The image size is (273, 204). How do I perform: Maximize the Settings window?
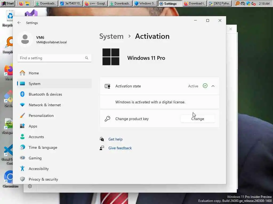(x=207, y=20)
